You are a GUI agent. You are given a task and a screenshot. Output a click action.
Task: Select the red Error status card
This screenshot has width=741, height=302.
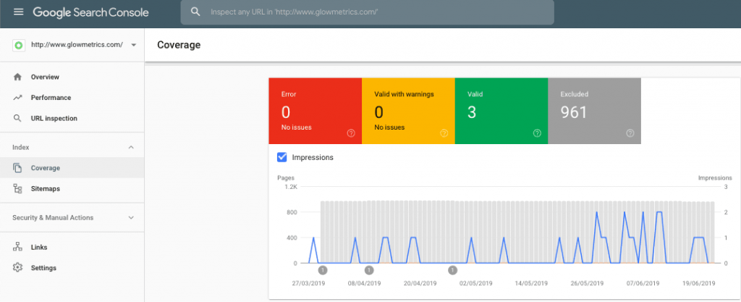pyautogui.click(x=316, y=111)
